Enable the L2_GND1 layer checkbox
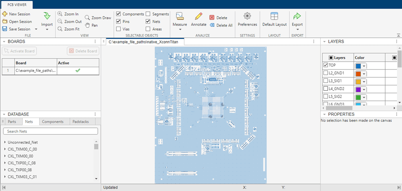The height and width of the screenshot is (191, 402). (325, 73)
